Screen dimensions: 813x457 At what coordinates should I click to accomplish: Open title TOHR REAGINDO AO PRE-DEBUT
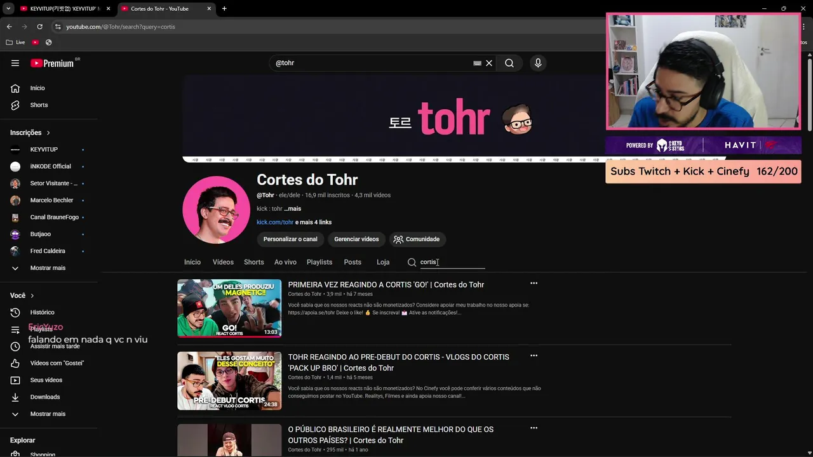[x=398, y=362]
